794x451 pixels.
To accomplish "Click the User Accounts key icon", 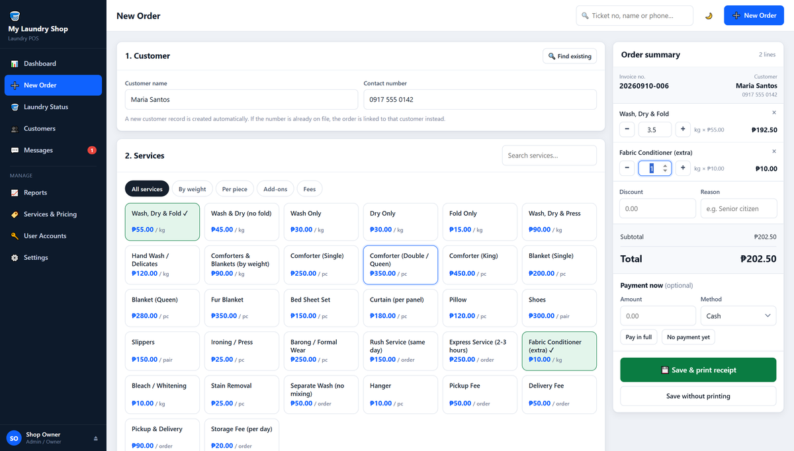I will tap(15, 236).
